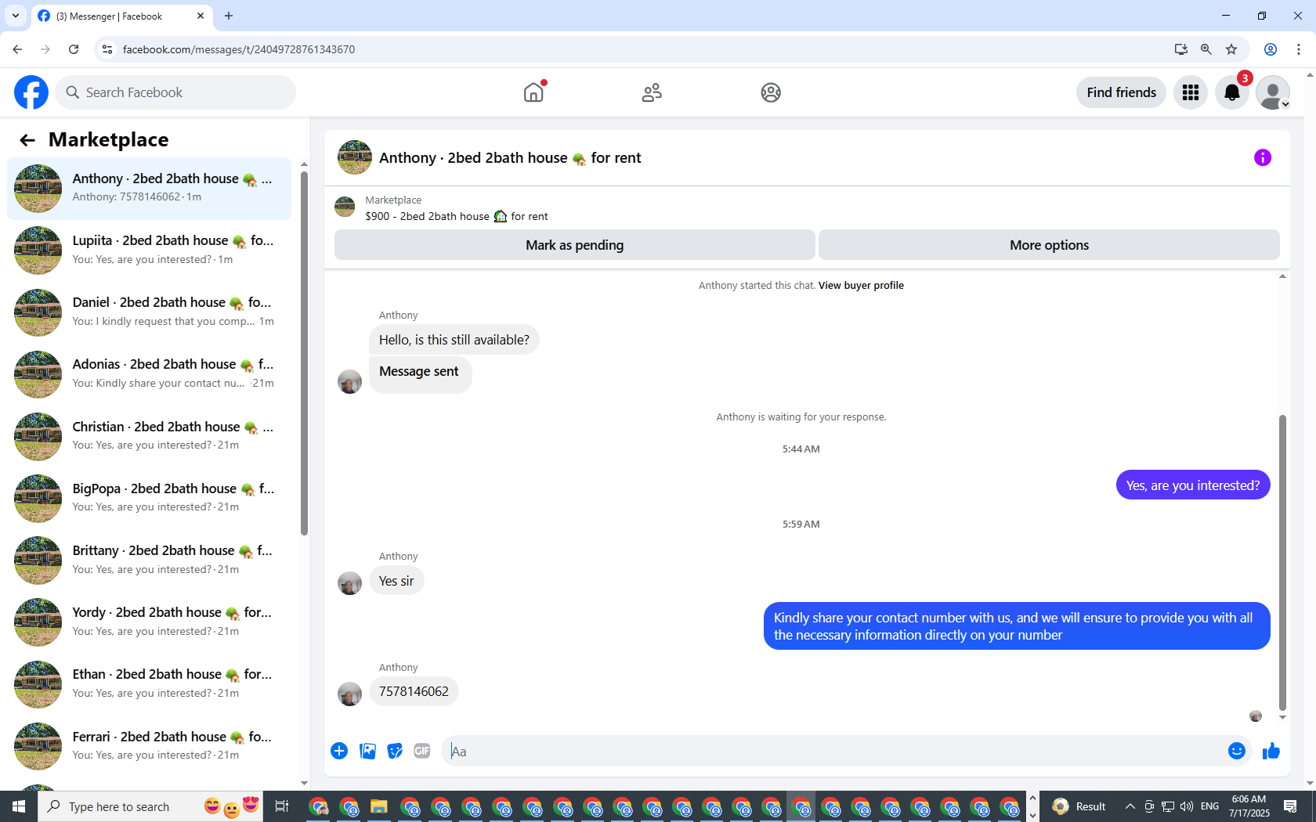Open Anthony's conversation in the list
The height and width of the screenshot is (822, 1316).
[149, 189]
